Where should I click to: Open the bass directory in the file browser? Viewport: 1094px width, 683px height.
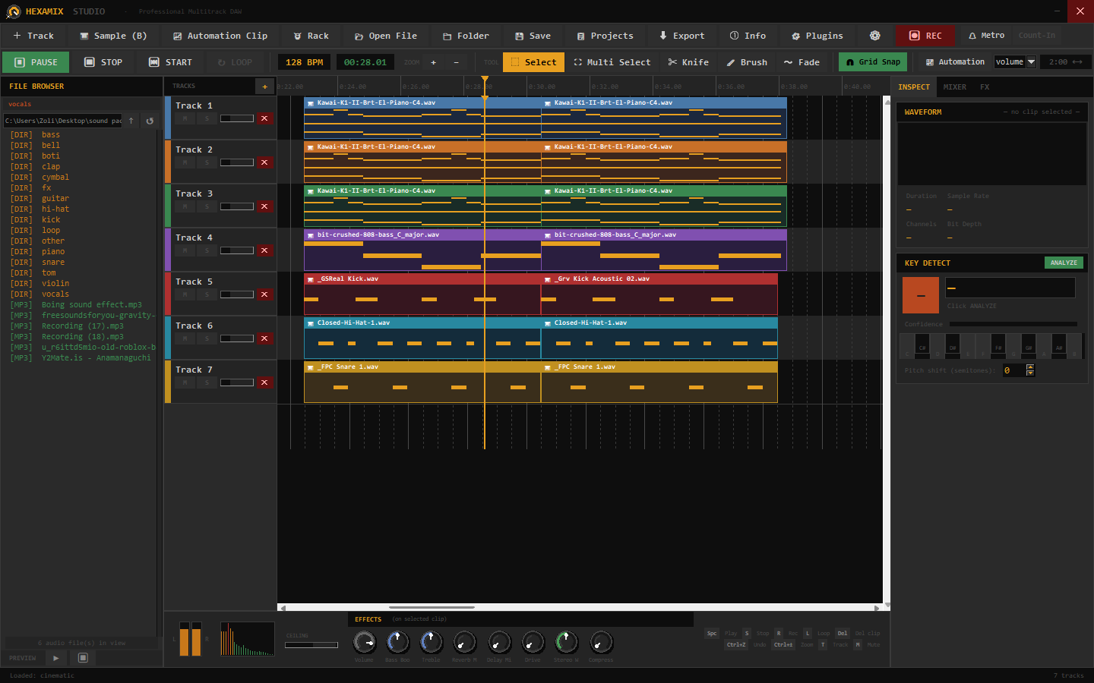tap(51, 135)
